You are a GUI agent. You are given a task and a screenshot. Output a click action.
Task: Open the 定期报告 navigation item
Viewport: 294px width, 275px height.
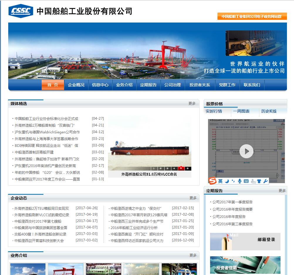pyautogui.click(x=148, y=85)
